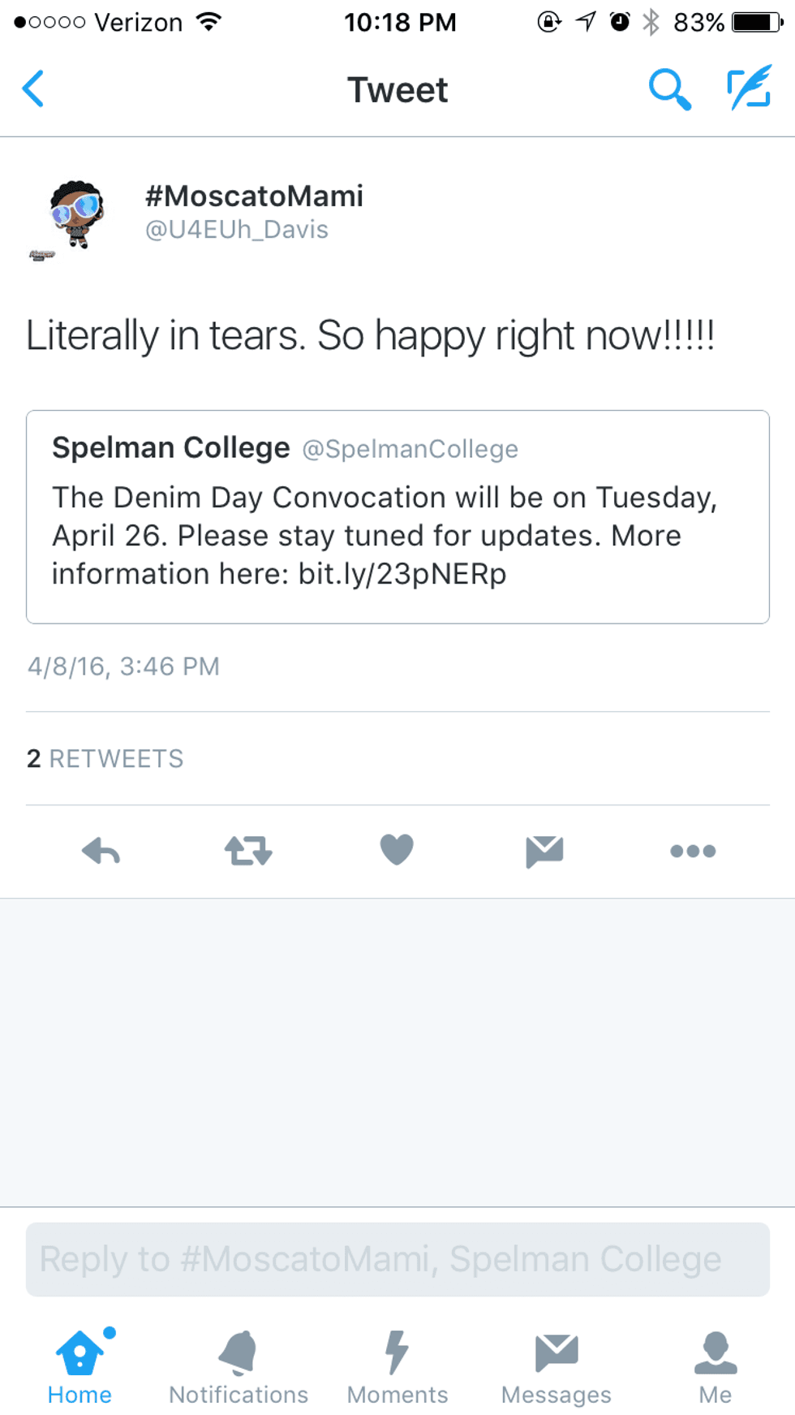Open @U4EUh_Davis profile handle
The image size is (795, 1415).
click(x=237, y=231)
